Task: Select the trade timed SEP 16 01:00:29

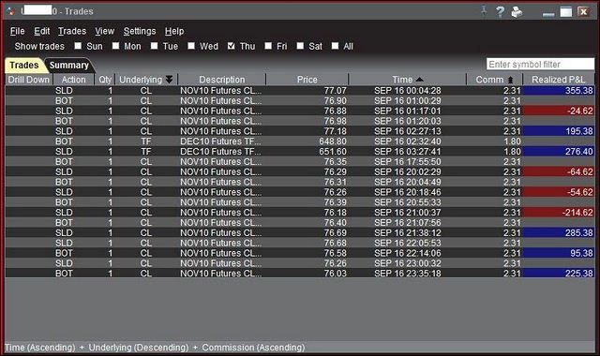Action: coord(300,101)
